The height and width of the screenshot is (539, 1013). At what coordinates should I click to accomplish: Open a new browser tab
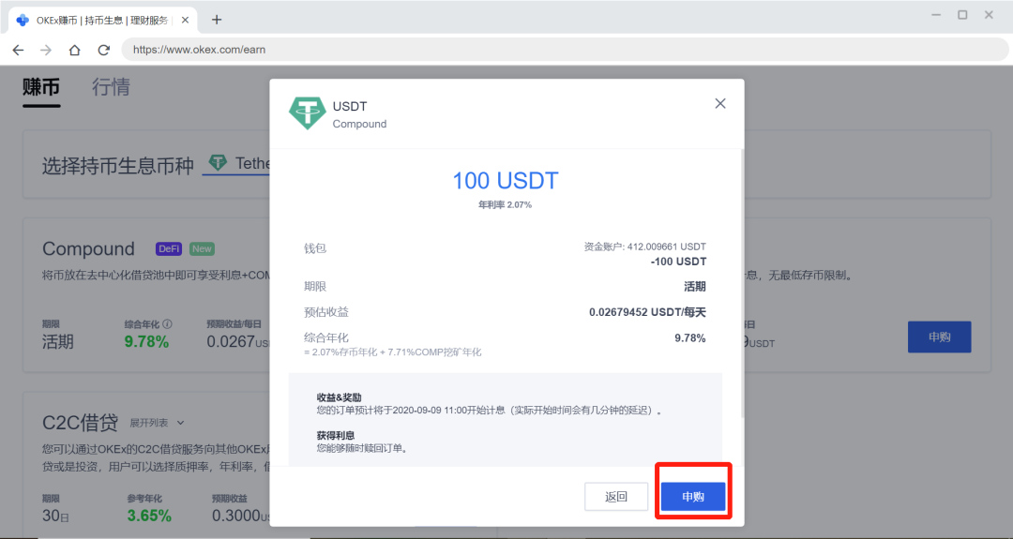click(217, 20)
